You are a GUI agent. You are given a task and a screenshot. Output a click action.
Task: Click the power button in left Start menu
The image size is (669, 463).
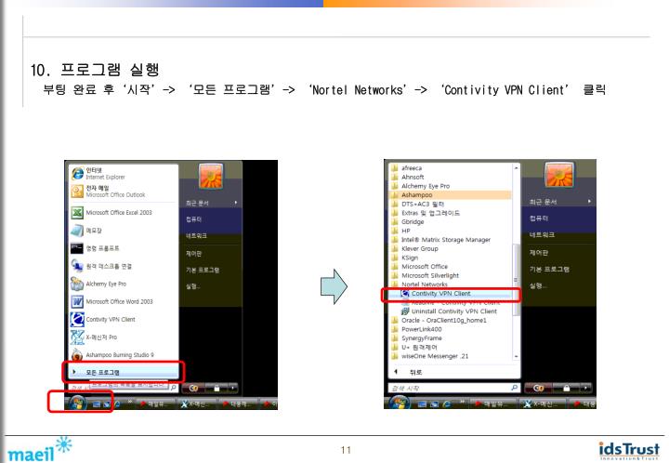tap(193, 388)
